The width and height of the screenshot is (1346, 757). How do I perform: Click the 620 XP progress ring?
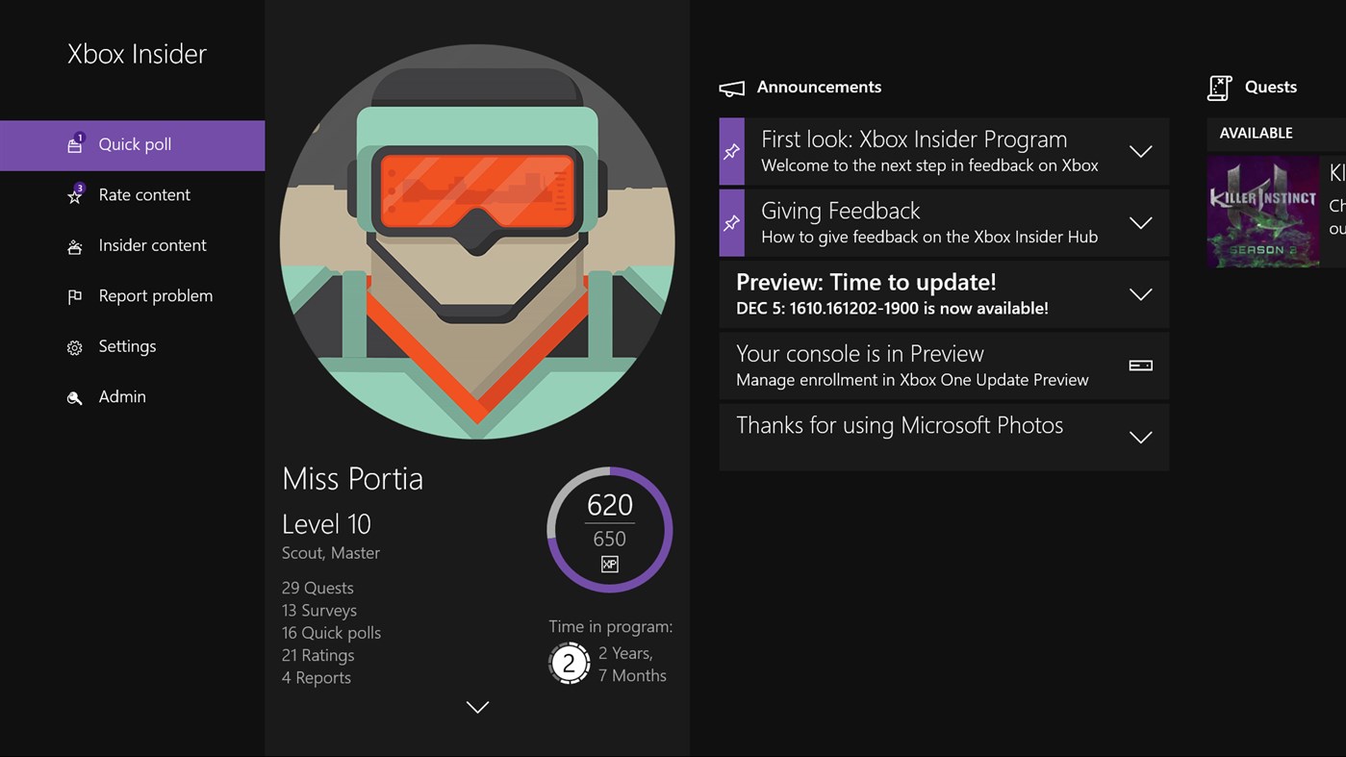(x=609, y=528)
